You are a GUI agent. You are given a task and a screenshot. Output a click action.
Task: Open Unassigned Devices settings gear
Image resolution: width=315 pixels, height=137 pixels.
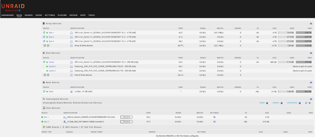click(x=310, y=103)
